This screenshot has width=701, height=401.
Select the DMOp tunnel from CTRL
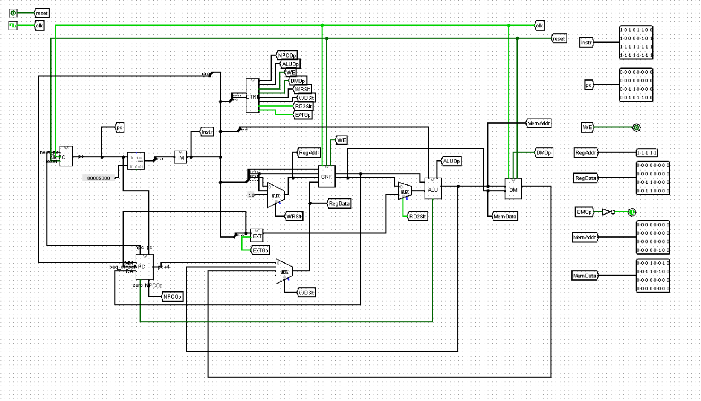pos(298,81)
